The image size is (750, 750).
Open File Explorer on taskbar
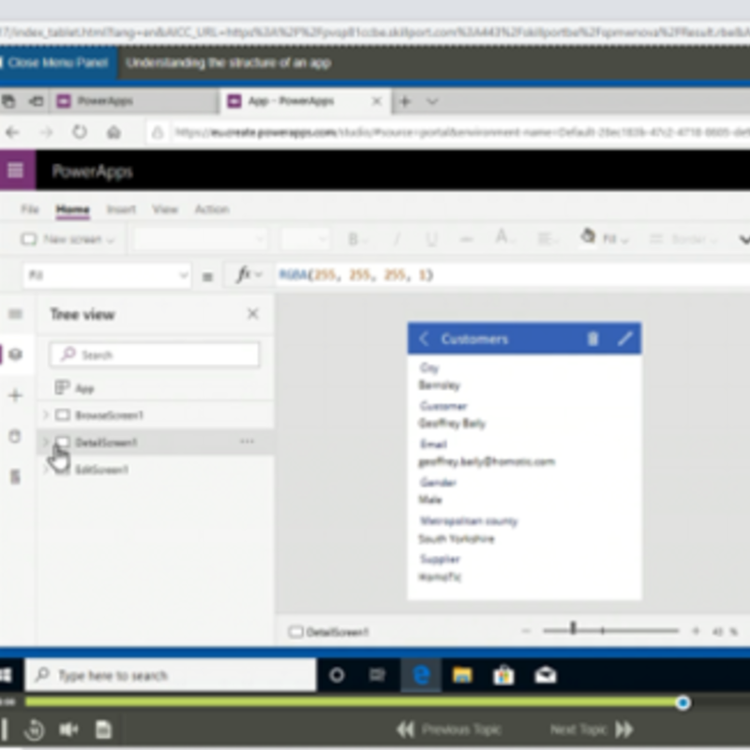coord(462,675)
